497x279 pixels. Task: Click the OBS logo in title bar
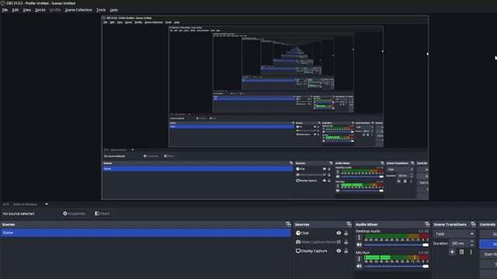tap(3, 3)
